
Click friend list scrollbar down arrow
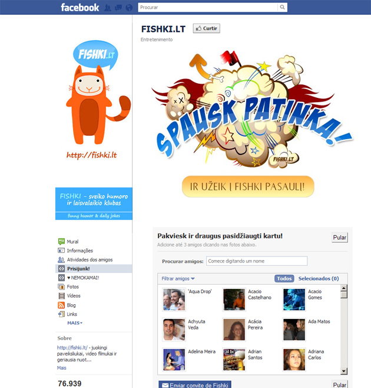[344, 371]
